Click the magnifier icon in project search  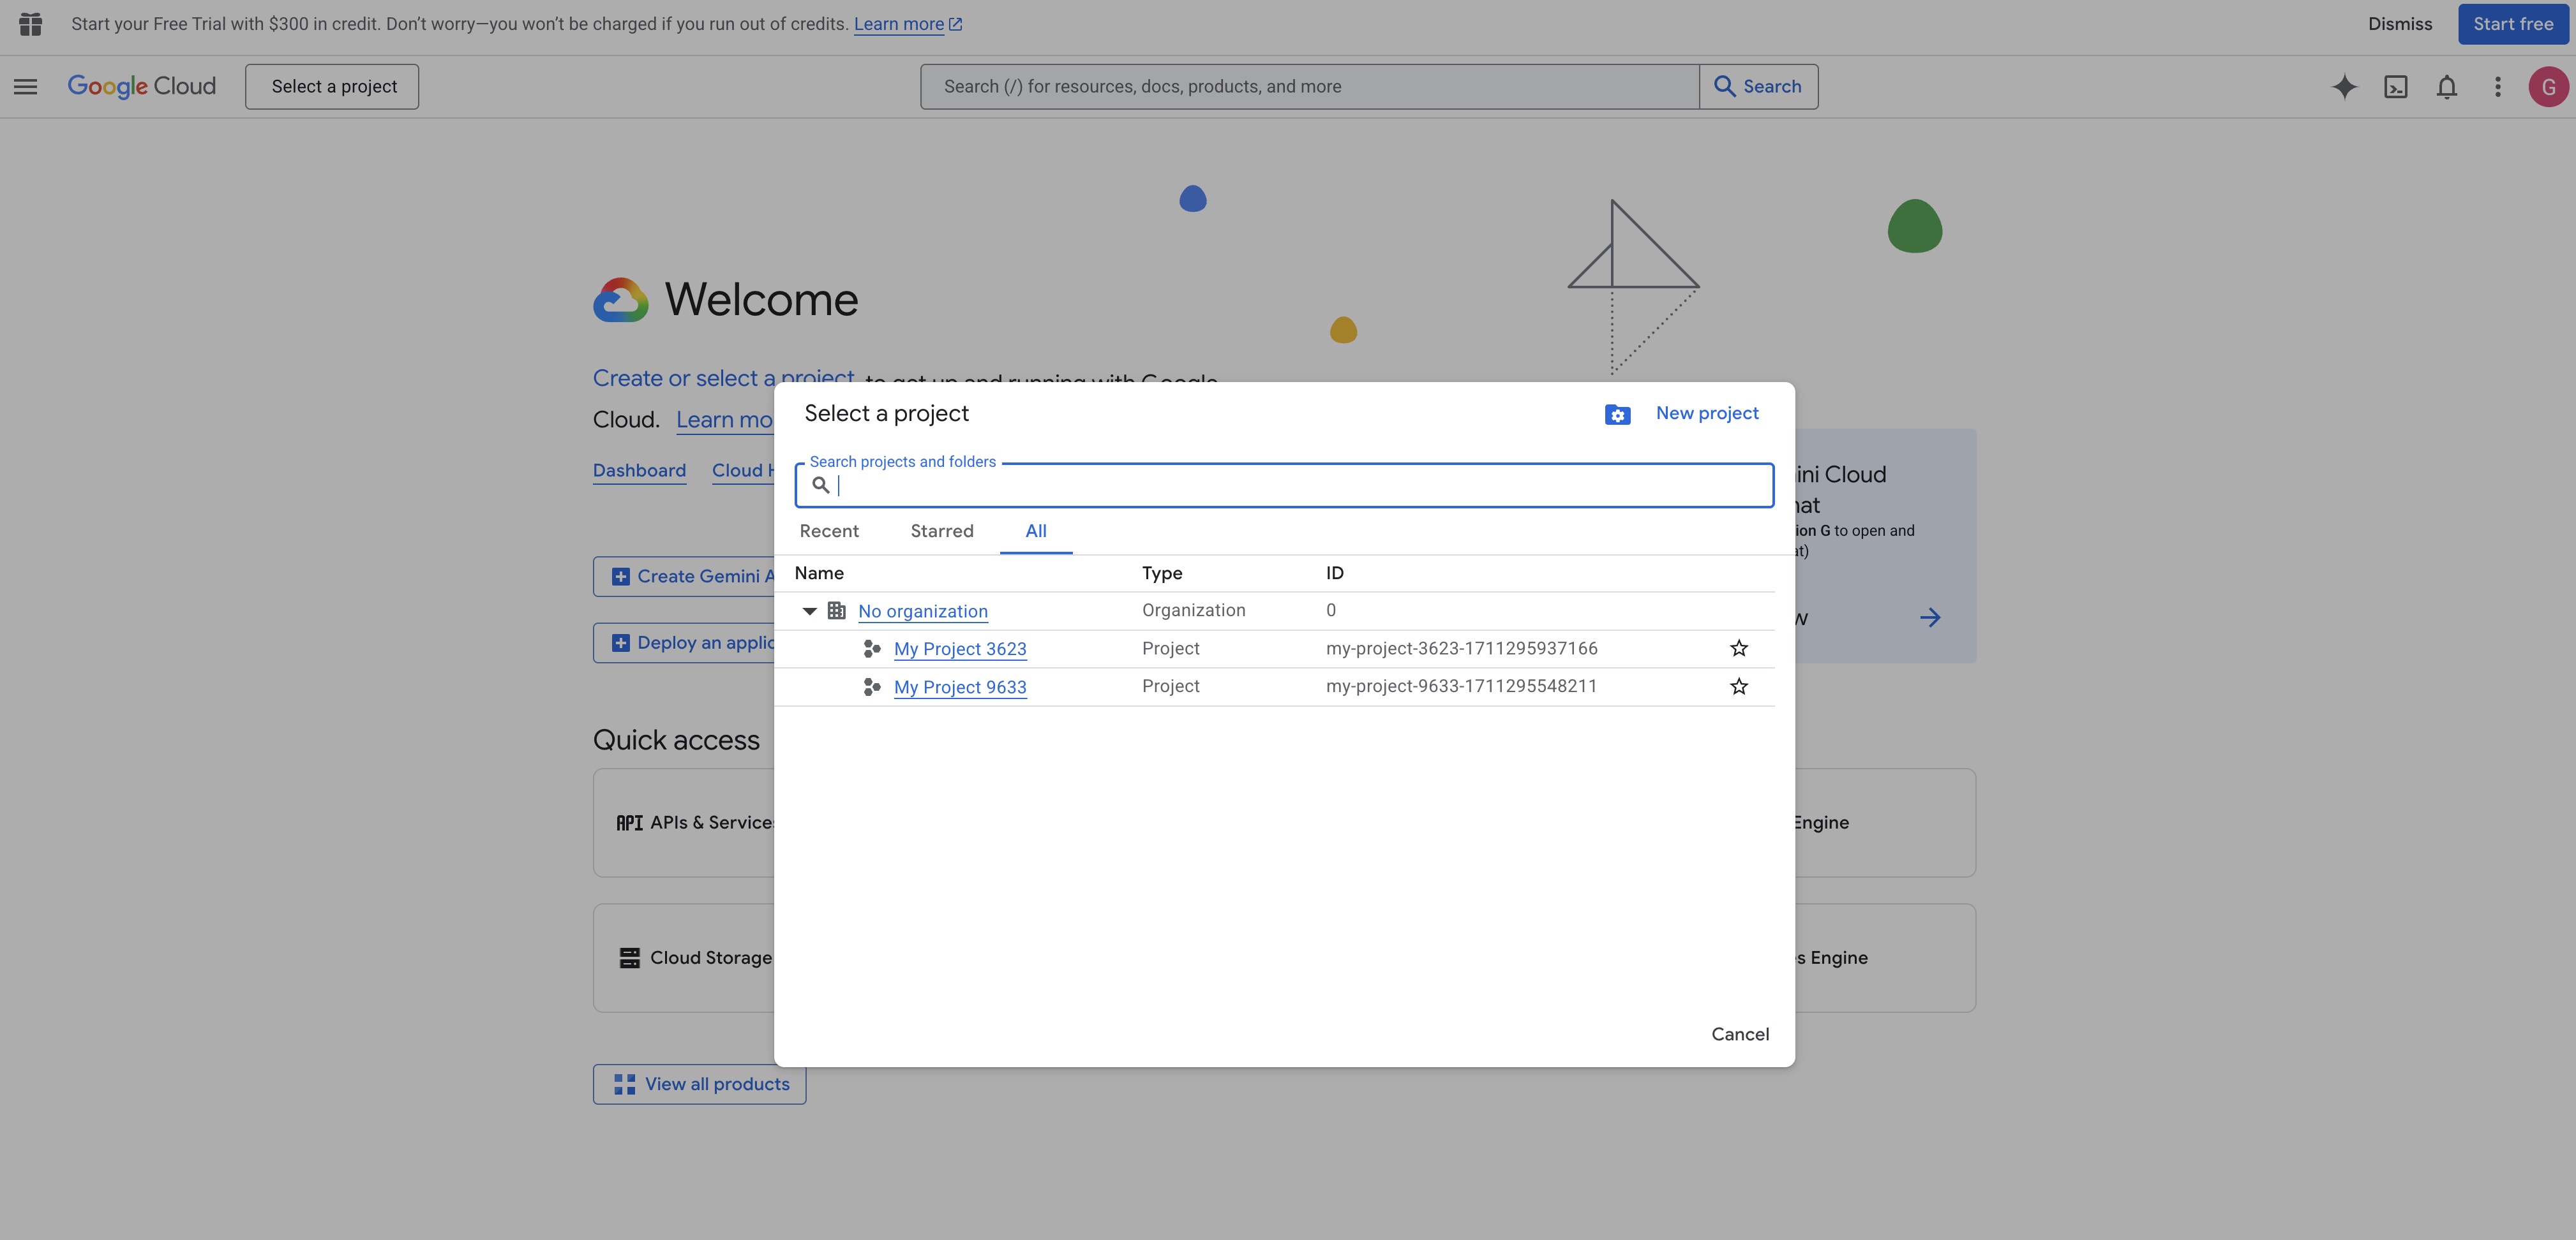(820, 485)
